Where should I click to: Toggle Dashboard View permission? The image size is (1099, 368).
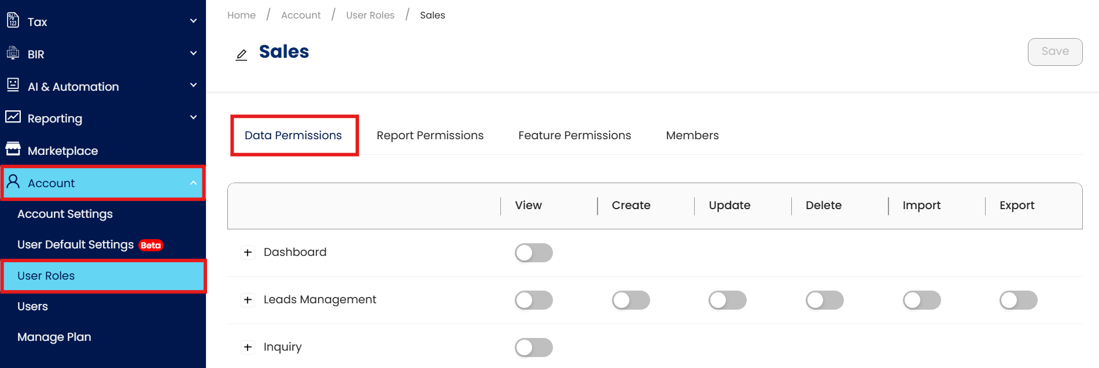(x=533, y=252)
